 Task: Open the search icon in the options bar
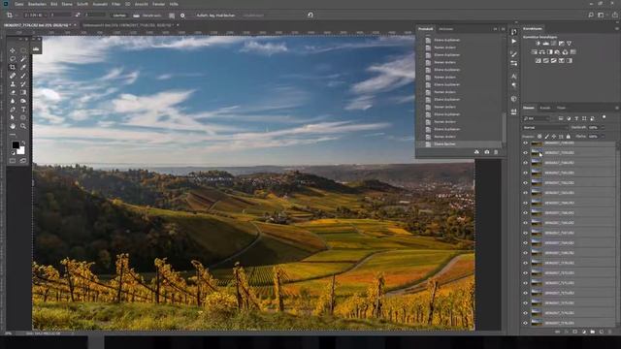click(x=591, y=16)
